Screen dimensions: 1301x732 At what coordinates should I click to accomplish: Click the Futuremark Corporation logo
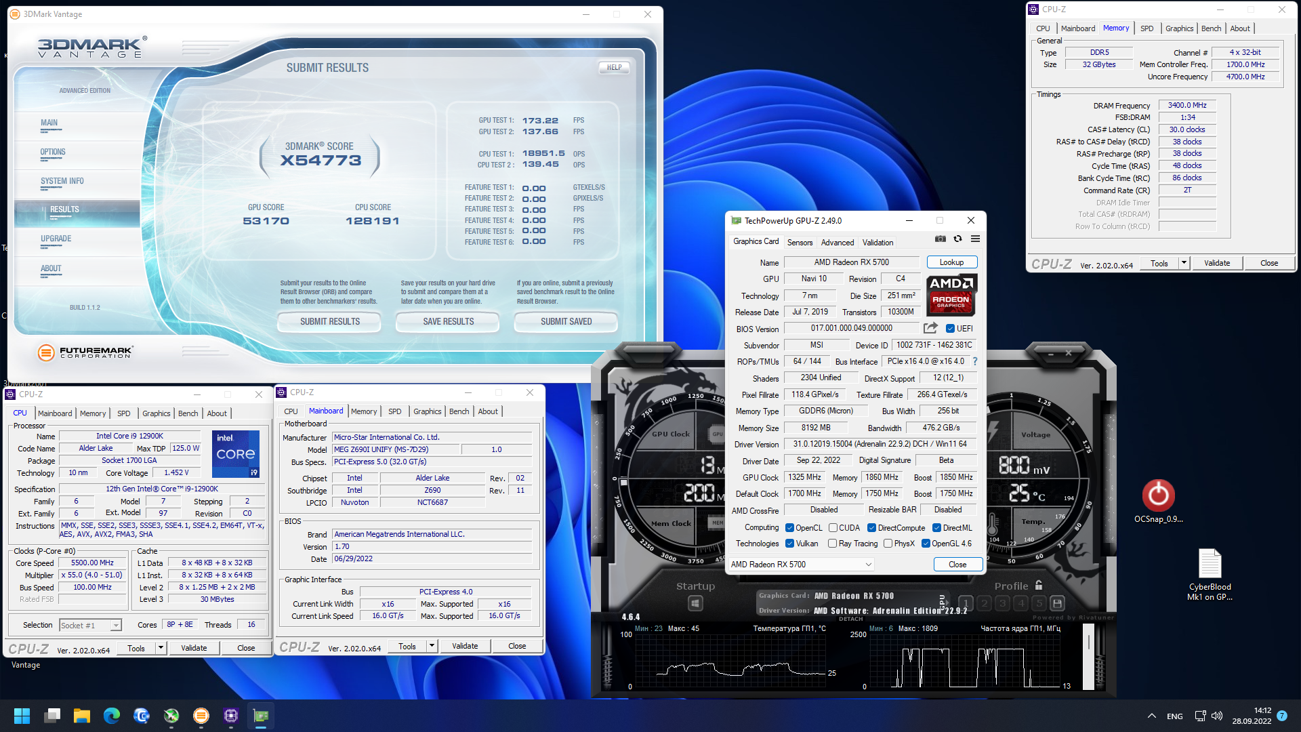[x=85, y=352]
